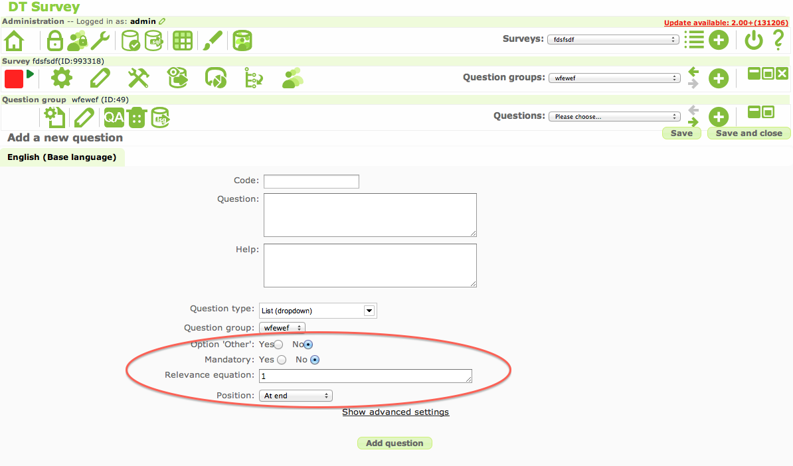Open survey tools hammer-and-wrench icon
The height and width of the screenshot is (466, 793).
[x=138, y=78]
